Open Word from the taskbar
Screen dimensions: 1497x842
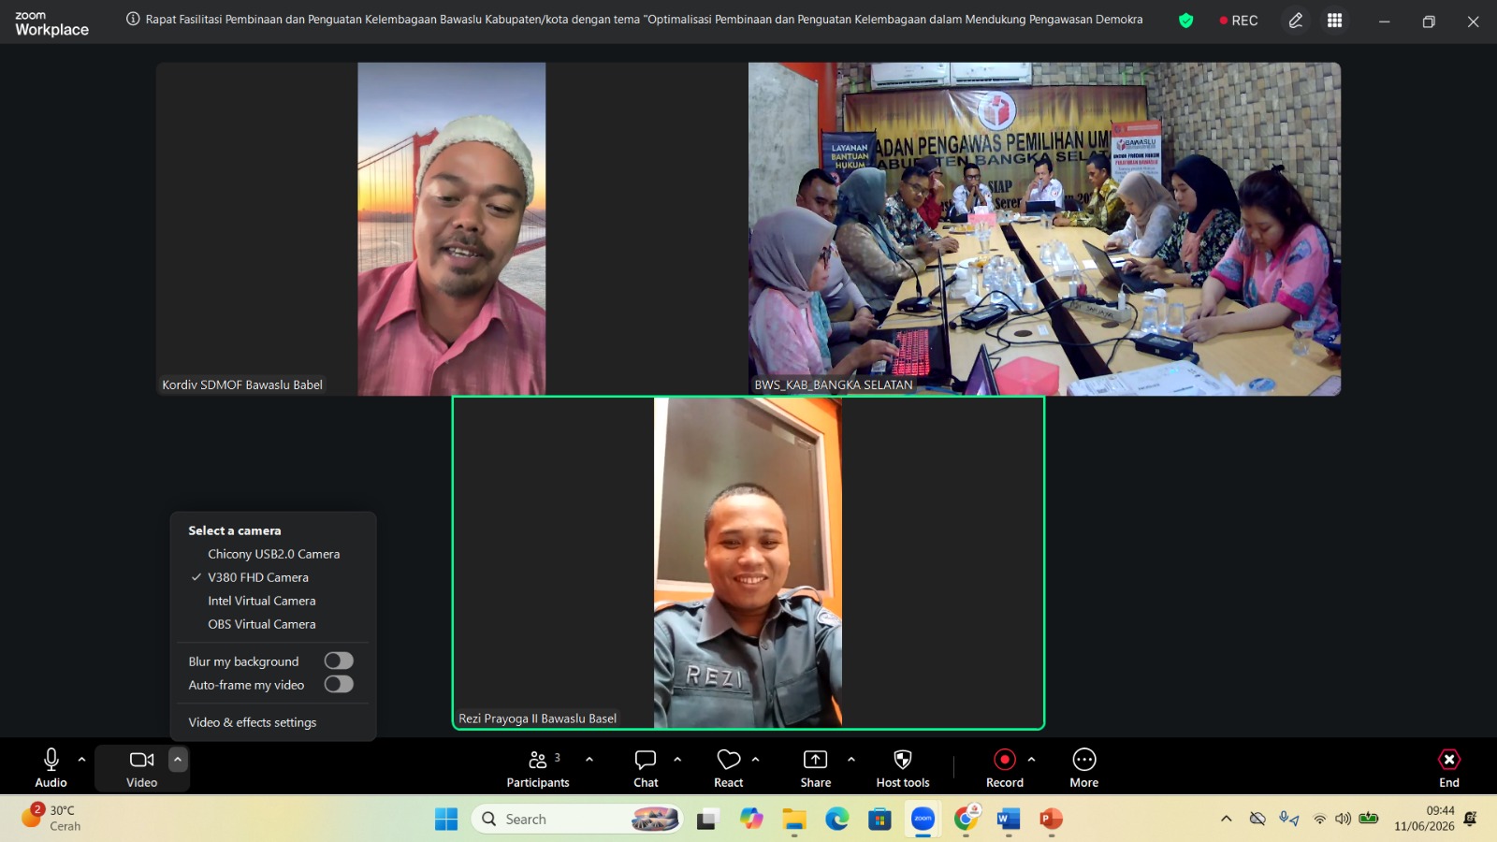coord(1009,820)
